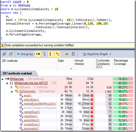Click red trend icon in nestedExprAfterMinusDiv row
Image resolution: width=136 pixels, height=132 pixels.
[x=92, y=104]
